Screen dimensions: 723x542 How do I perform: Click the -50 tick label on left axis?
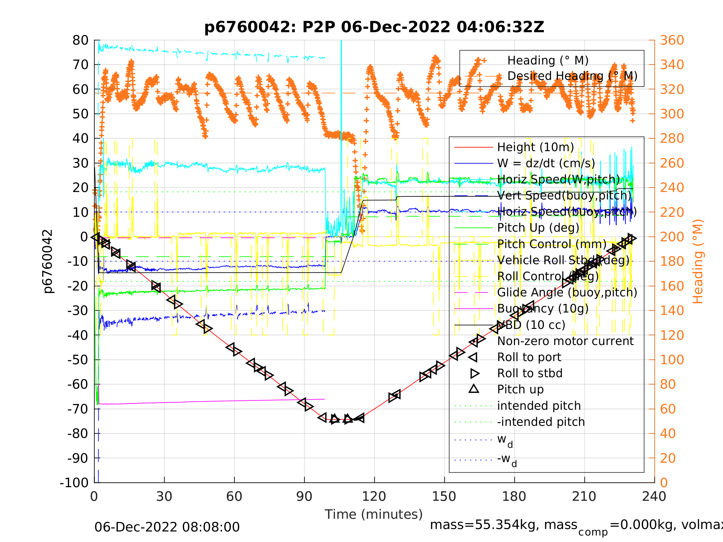[78, 360]
